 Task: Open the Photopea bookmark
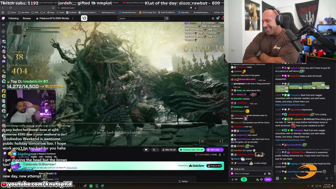pos(88,12)
